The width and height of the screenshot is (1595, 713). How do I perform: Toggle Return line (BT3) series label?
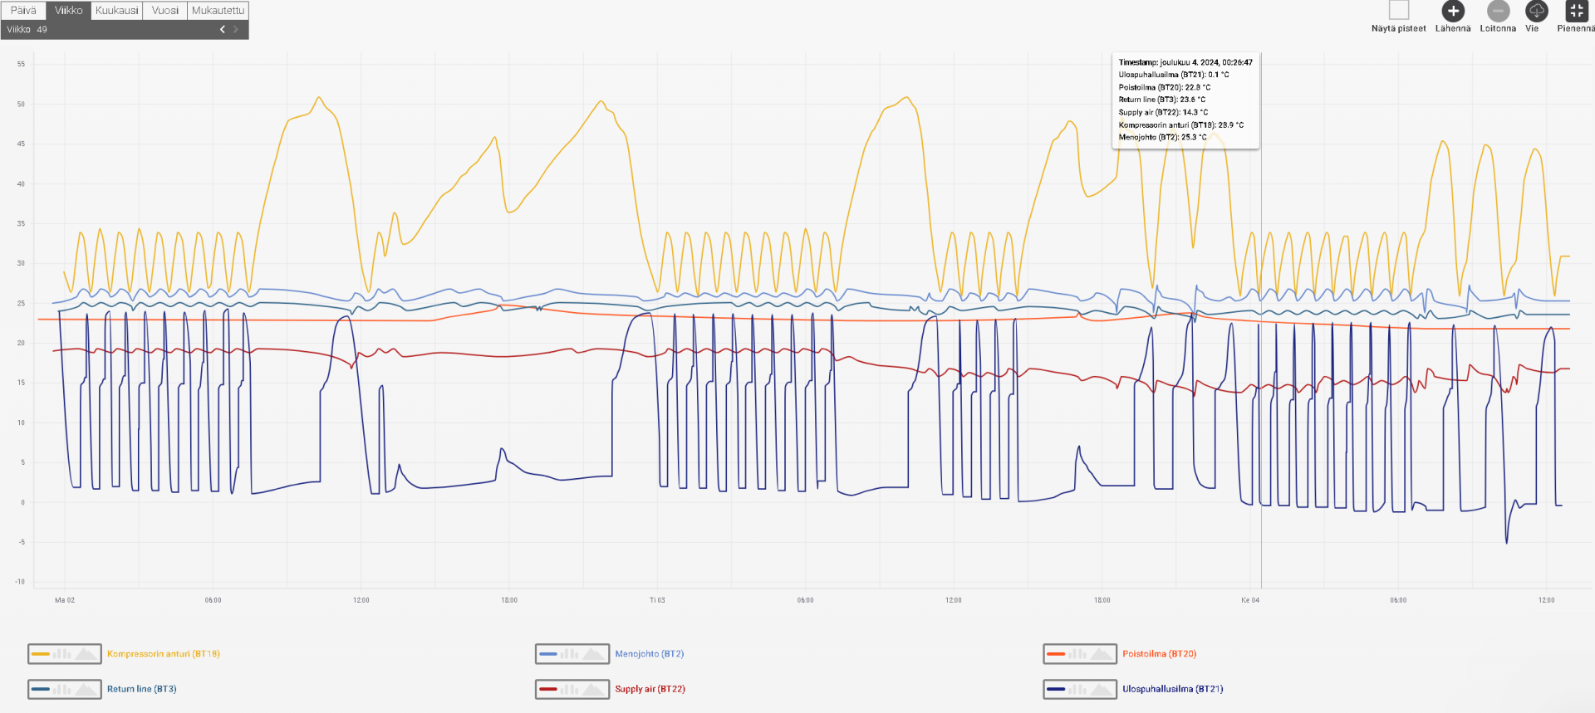coord(141,689)
